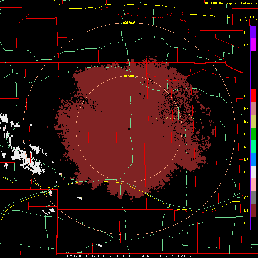
Task: Click the NEXLAB-College of DuPage credit text
Action: pyautogui.click(x=230, y=3)
